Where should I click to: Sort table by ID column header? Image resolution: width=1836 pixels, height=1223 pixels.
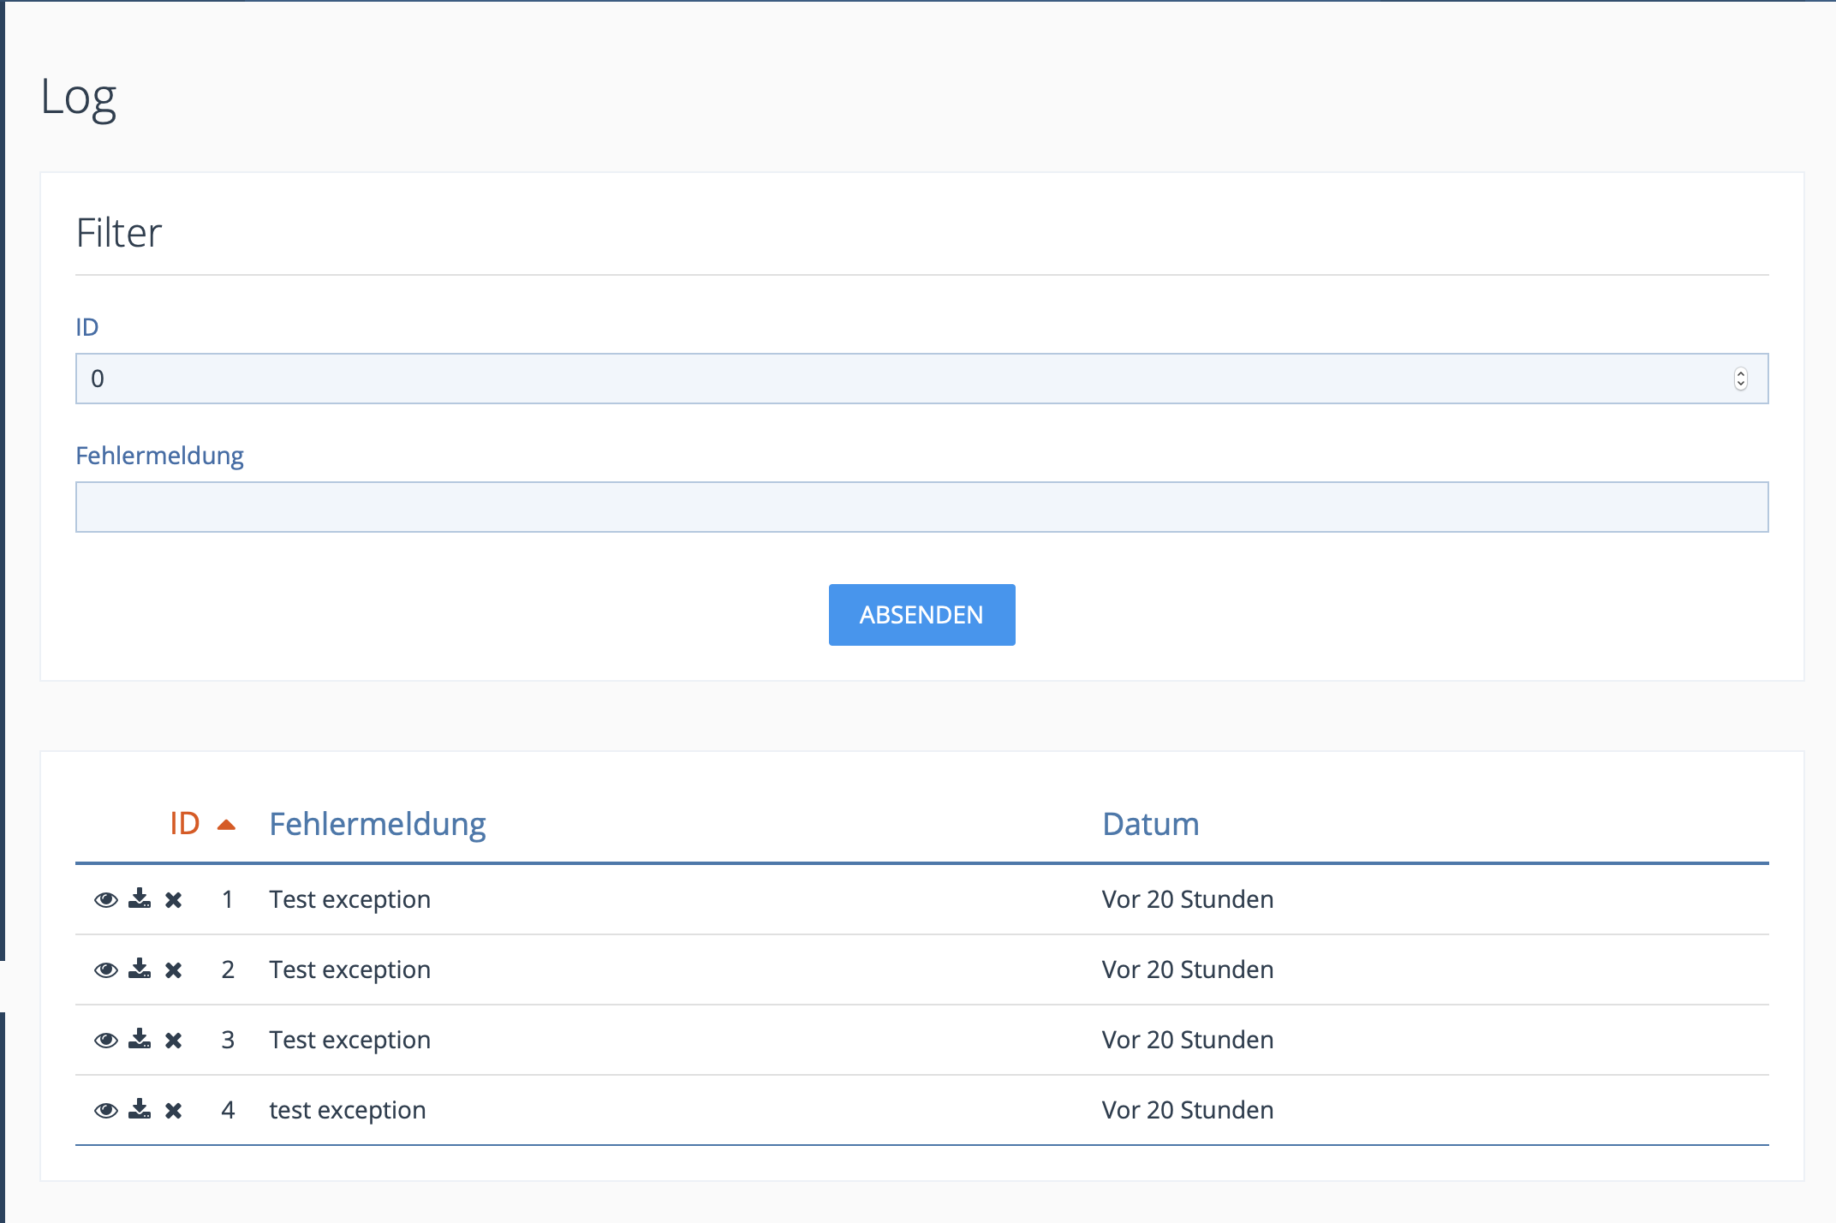[x=185, y=824]
